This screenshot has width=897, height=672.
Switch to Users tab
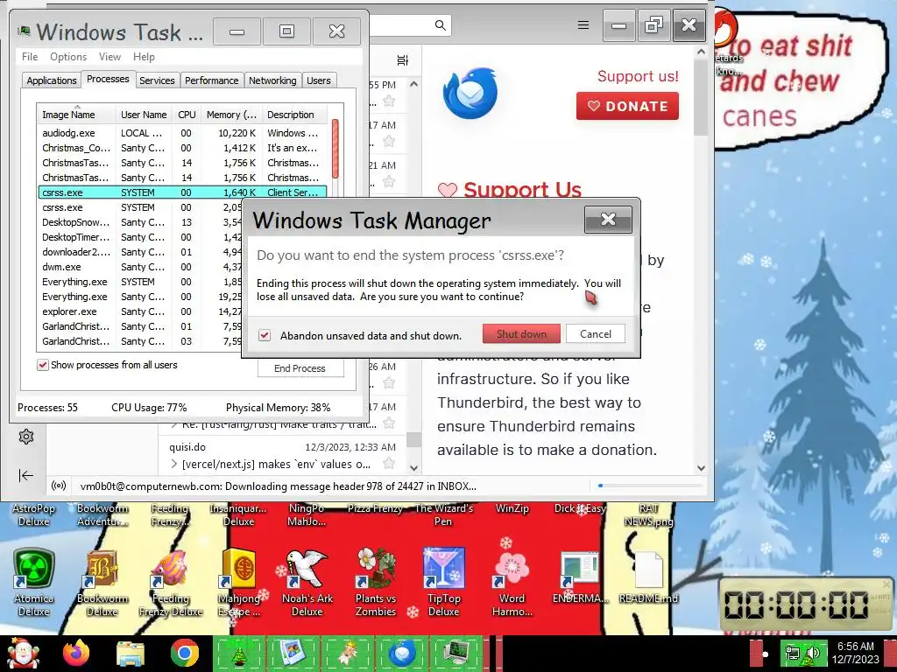[319, 80]
